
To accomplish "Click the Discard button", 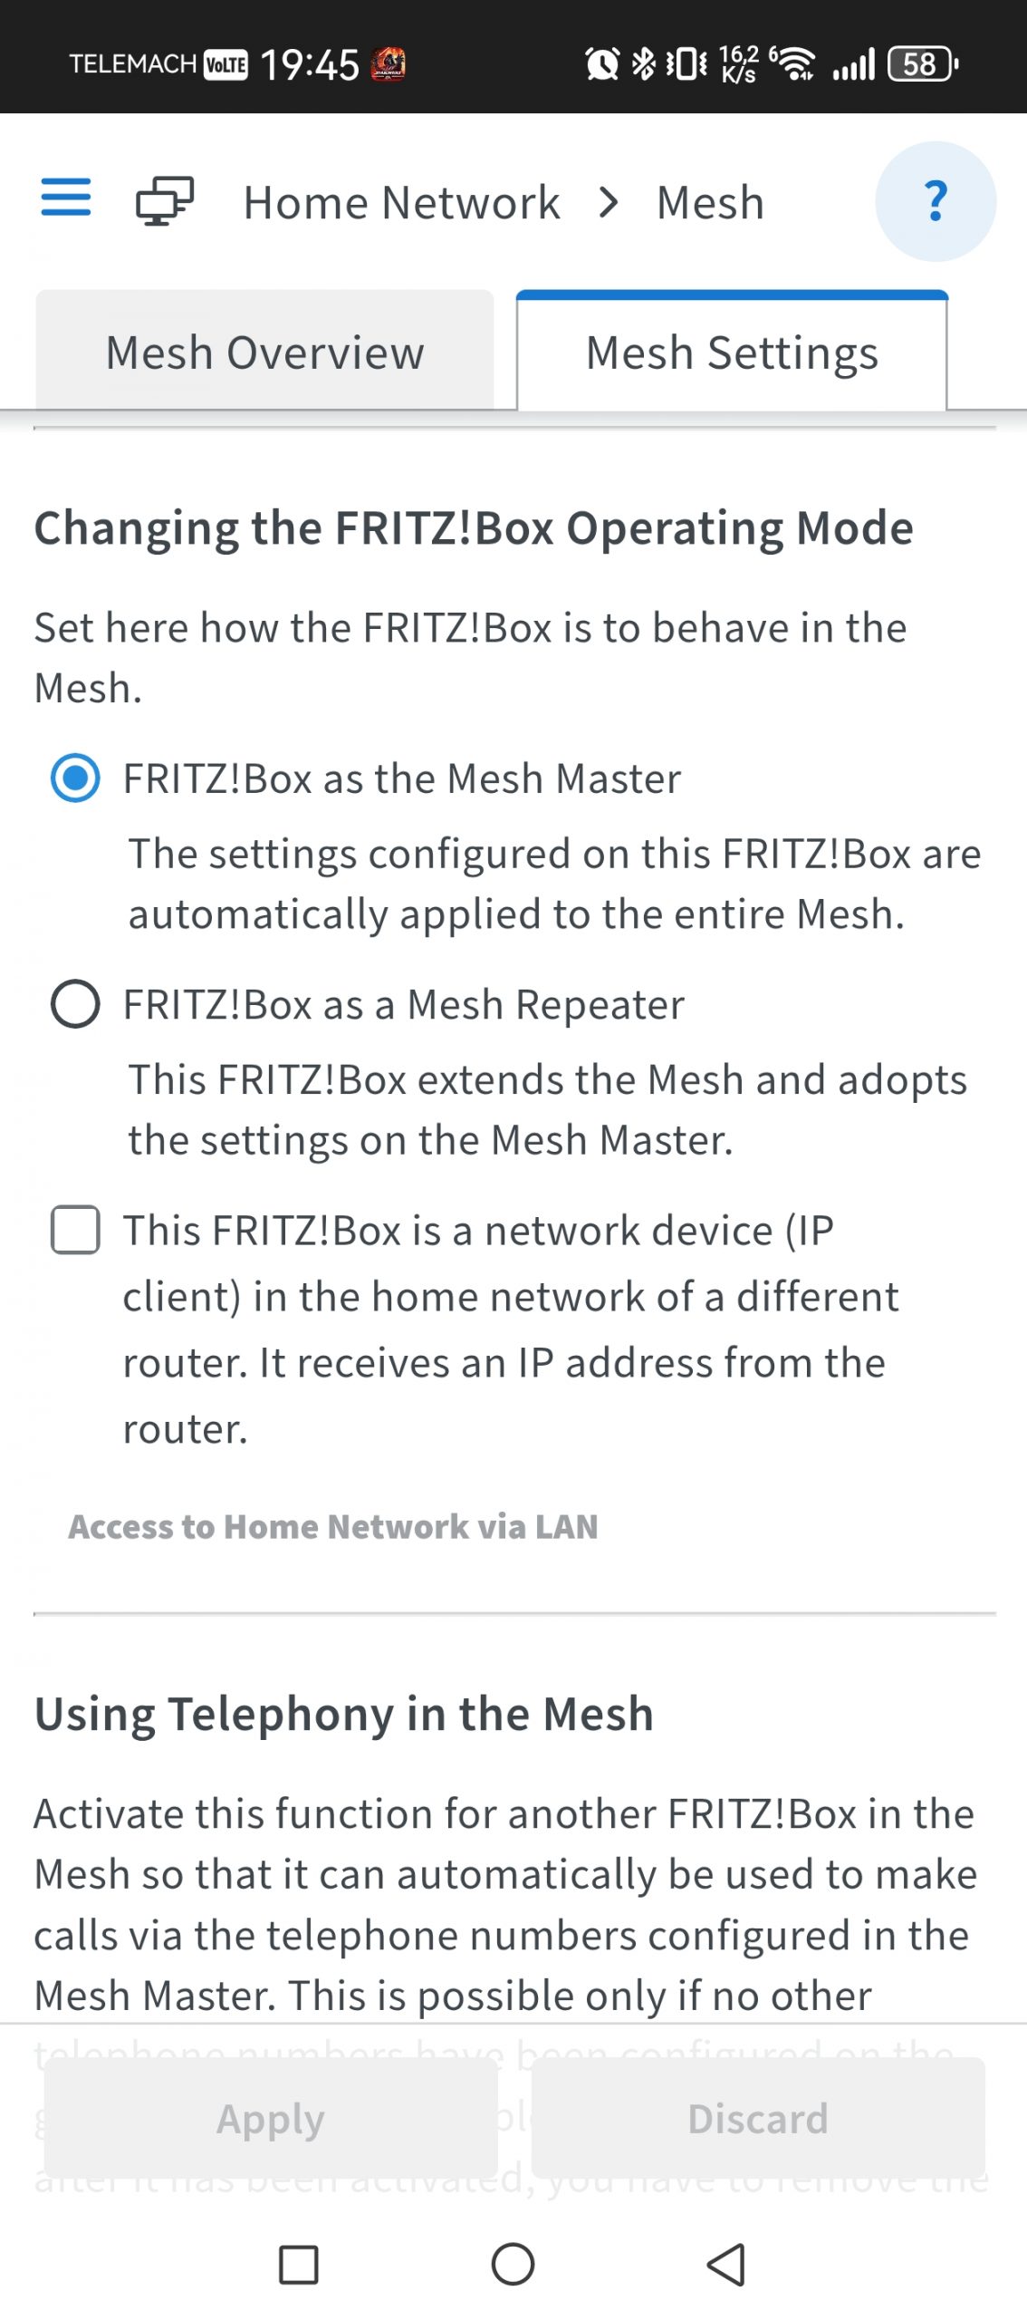I will pyautogui.click(x=758, y=2118).
